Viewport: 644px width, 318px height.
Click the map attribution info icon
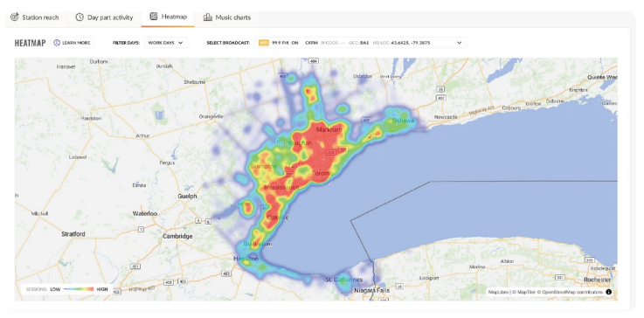tap(609, 292)
